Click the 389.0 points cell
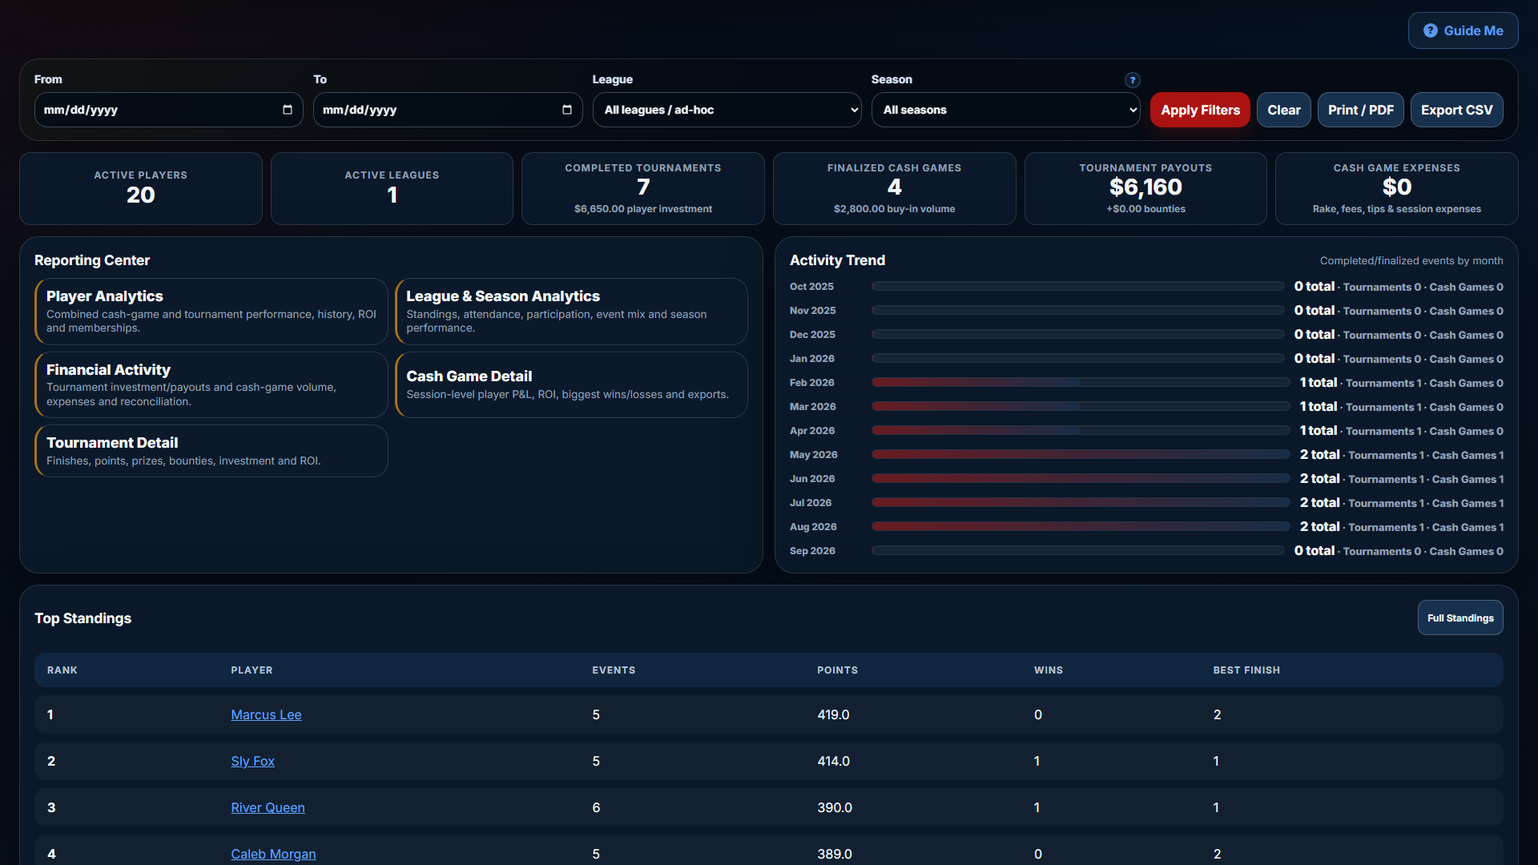Screen dimensions: 1538x865 pos(835,854)
